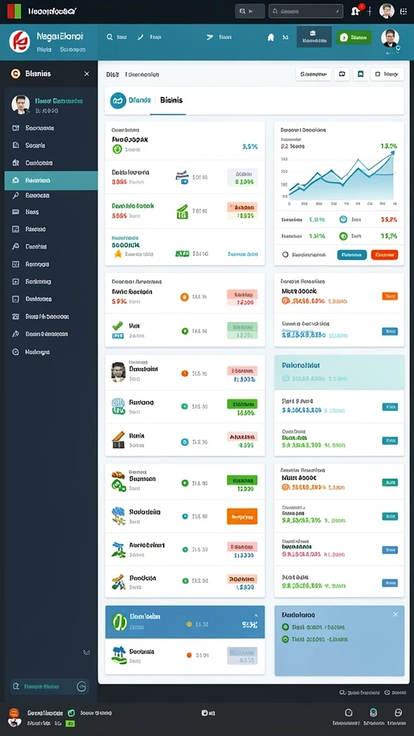Select the highlighted teal item in the left sidebar
The height and width of the screenshot is (736, 414).
51,180
